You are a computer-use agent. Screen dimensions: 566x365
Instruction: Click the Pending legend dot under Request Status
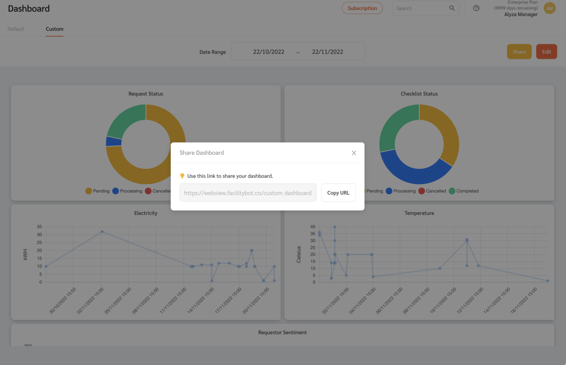click(88, 191)
